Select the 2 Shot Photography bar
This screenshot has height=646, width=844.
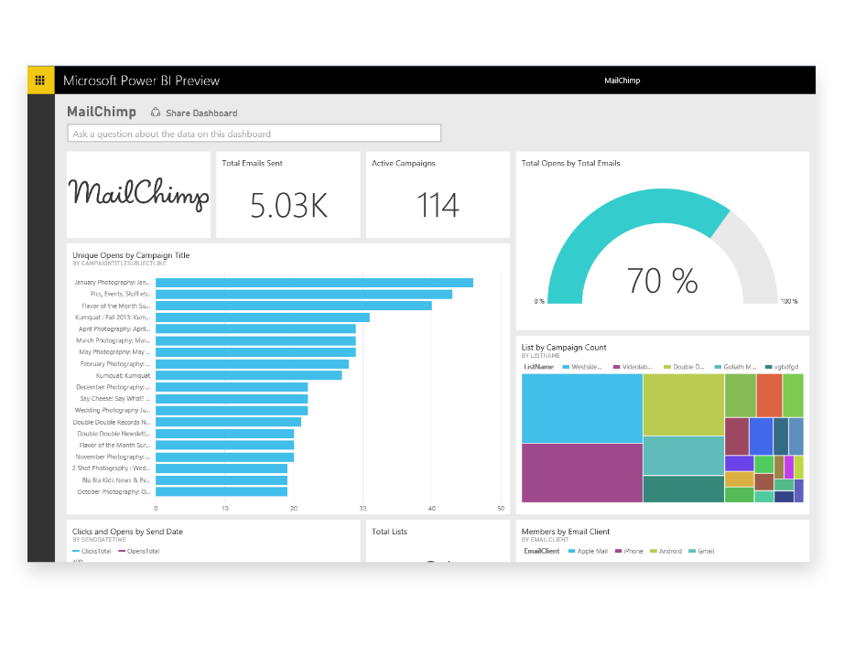click(222, 468)
